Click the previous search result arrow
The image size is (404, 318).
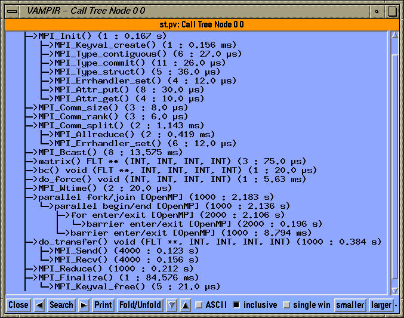39,305
